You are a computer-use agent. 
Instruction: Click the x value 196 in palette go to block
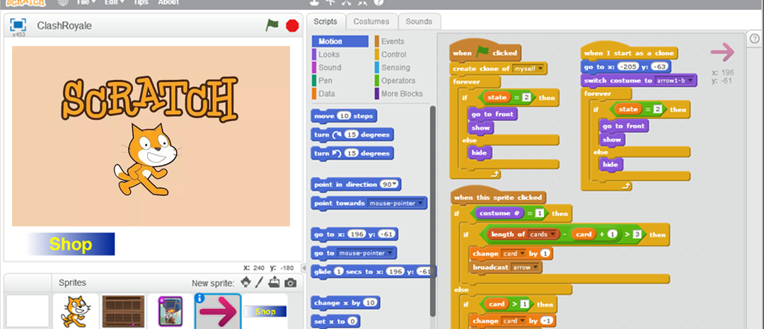356,234
